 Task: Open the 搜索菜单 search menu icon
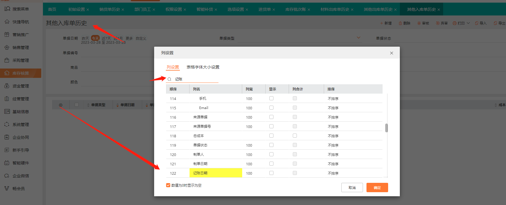coord(7,9)
